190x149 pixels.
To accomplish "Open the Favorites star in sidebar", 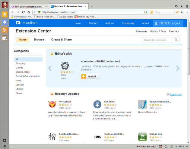I will point(5,14).
